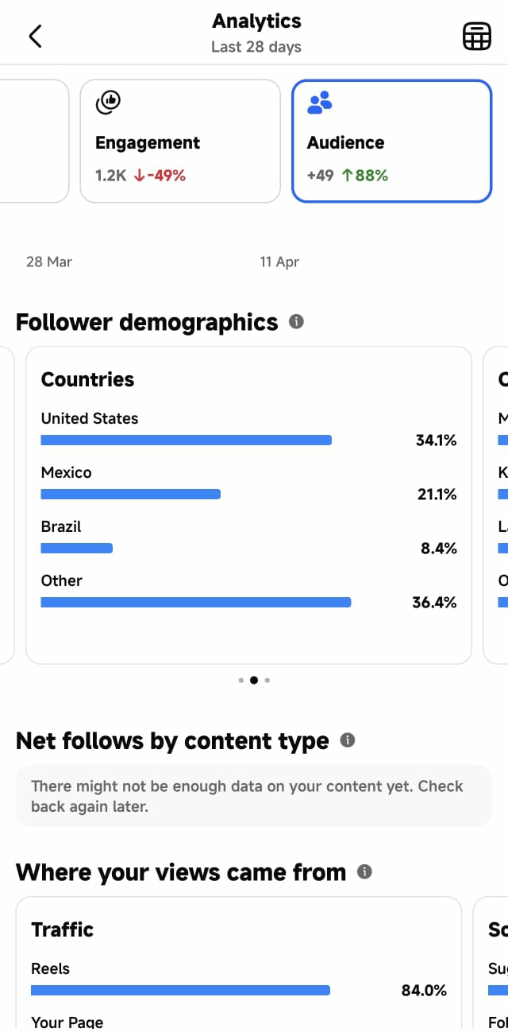Tap the Audience people icon
Viewport: 508px width, 1032px height.
click(320, 103)
